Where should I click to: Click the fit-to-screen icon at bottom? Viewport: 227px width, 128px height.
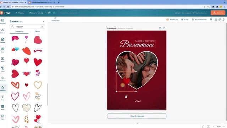pyautogui.click(x=208, y=127)
